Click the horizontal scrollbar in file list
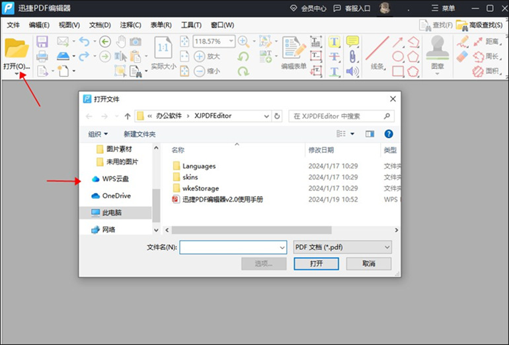 (252, 230)
